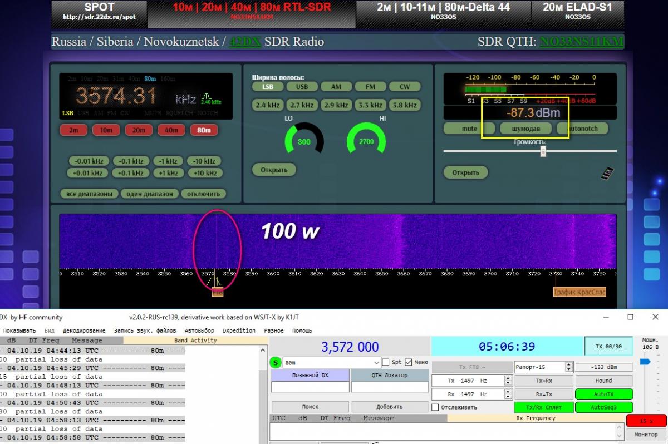Image resolution: width=668 pixels, height=444 pixels.
Task: Maximize the WSJT-X window
Action: tap(630, 317)
